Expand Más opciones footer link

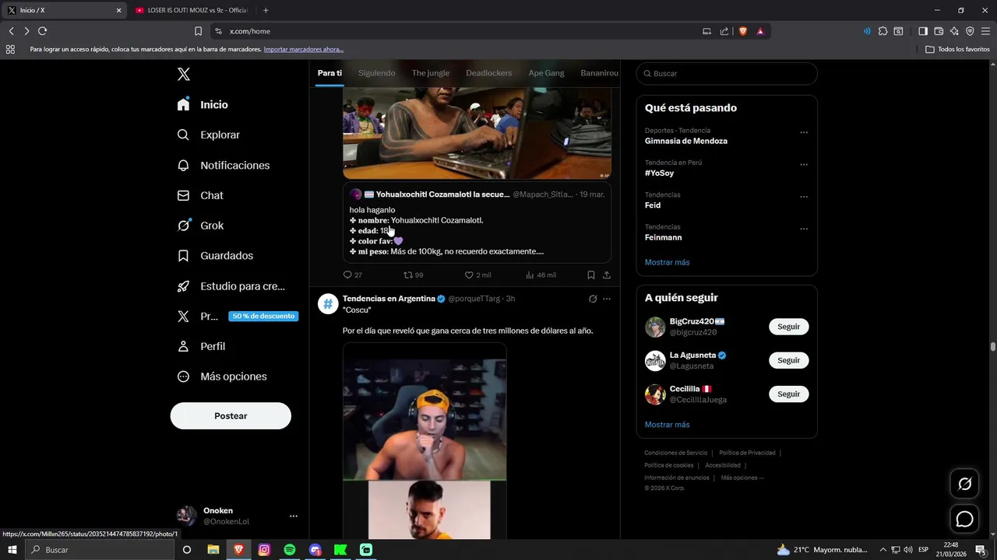pos(742,478)
